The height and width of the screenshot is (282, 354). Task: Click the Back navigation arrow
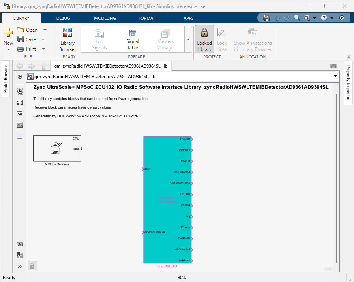pos(20,66)
